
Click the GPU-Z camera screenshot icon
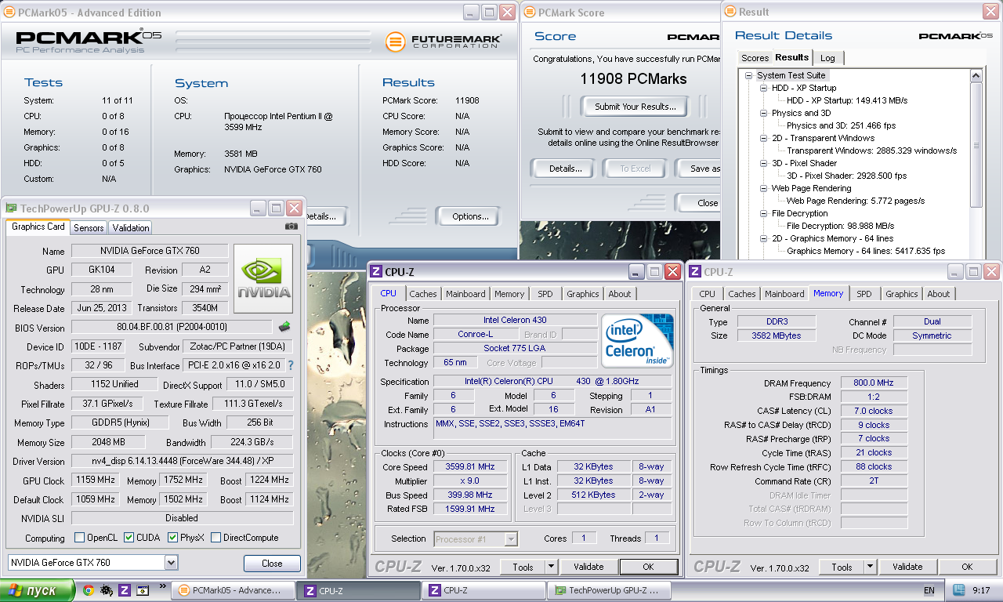pyautogui.click(x=291, y=227)
